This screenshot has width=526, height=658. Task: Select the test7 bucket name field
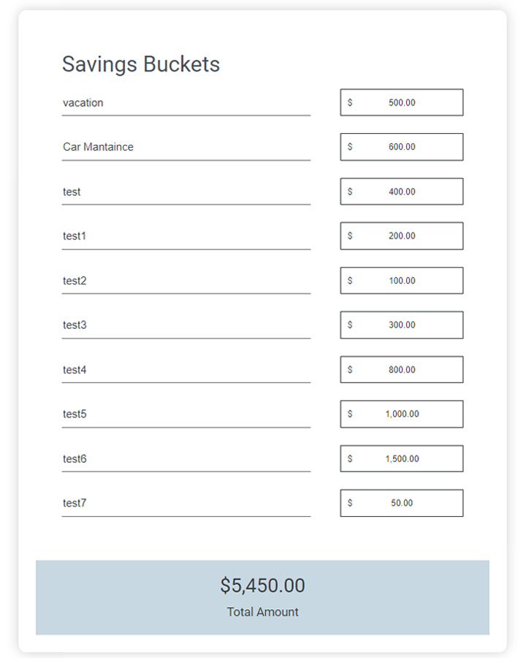tap(186, 504)
